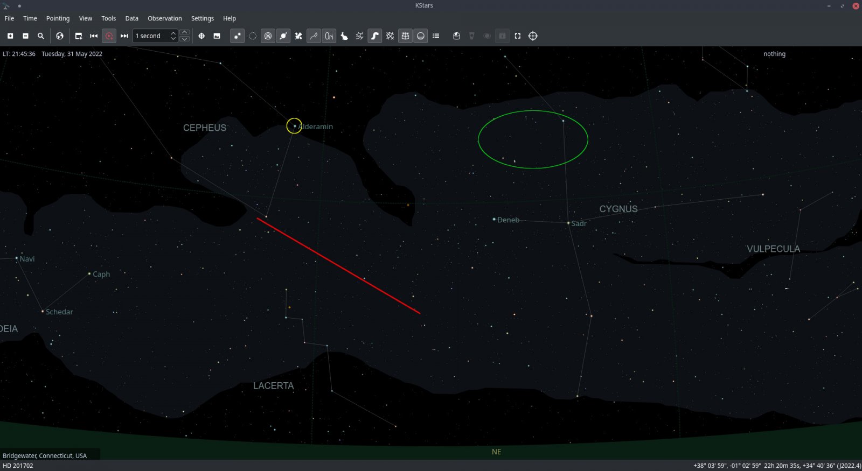Open the Pointing menu
Image resolution: width=862 pixels, height=471 pixels.
pos(58,18)
